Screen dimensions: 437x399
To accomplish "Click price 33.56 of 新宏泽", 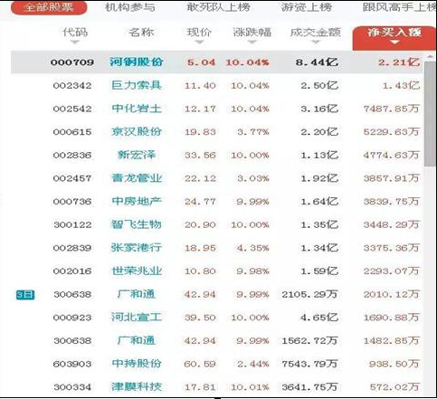I will click(x=200, y=156).
